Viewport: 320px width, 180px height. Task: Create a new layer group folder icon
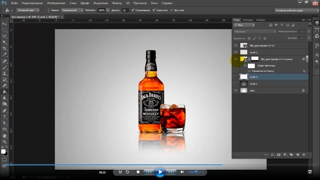point(291,155)
